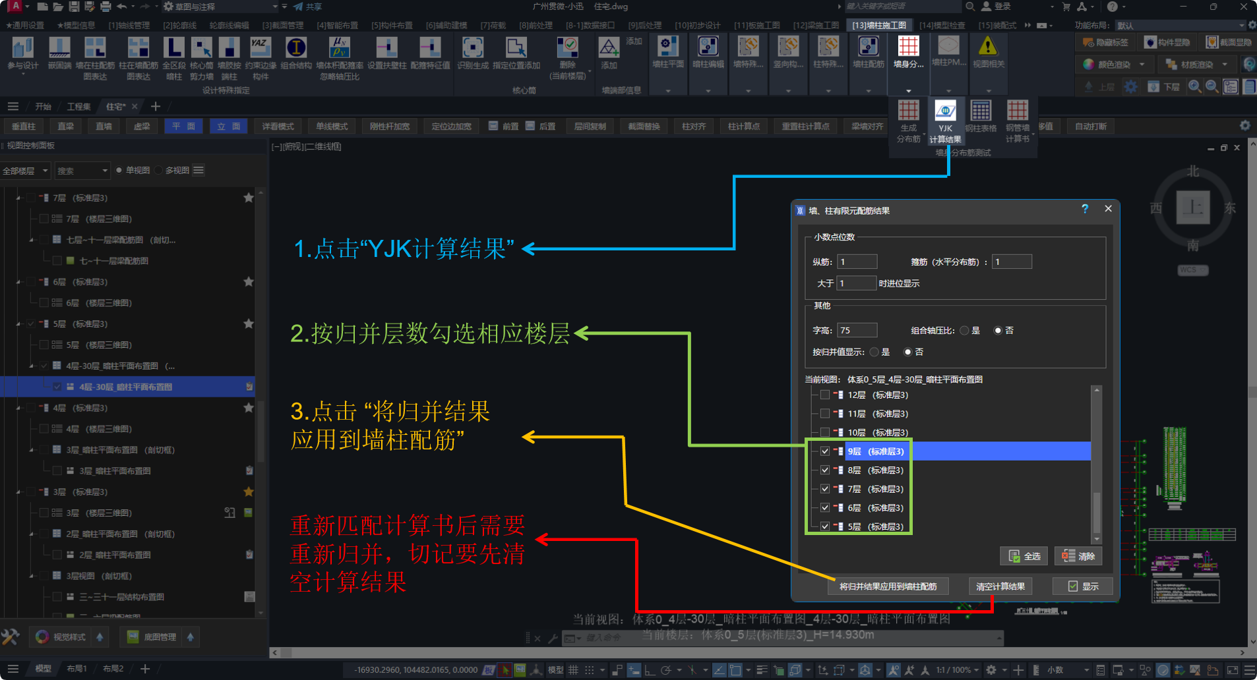Select 是 for 按归并值显示
The width and height of the screenshot is (1257, 680).
(874, 352)
